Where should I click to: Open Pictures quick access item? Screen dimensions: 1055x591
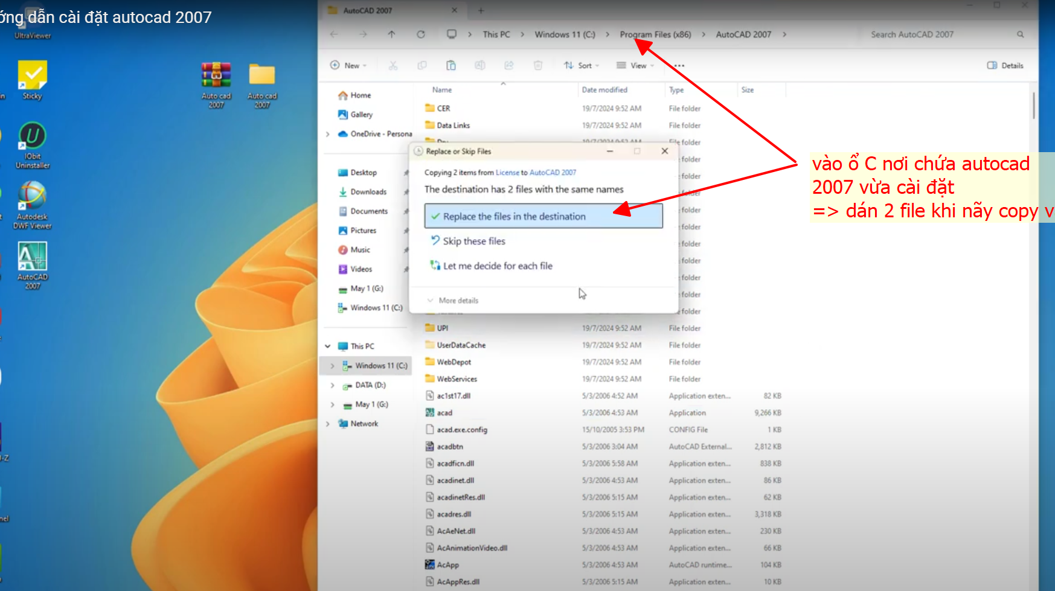pyautogui.click(x=357, y=231)
